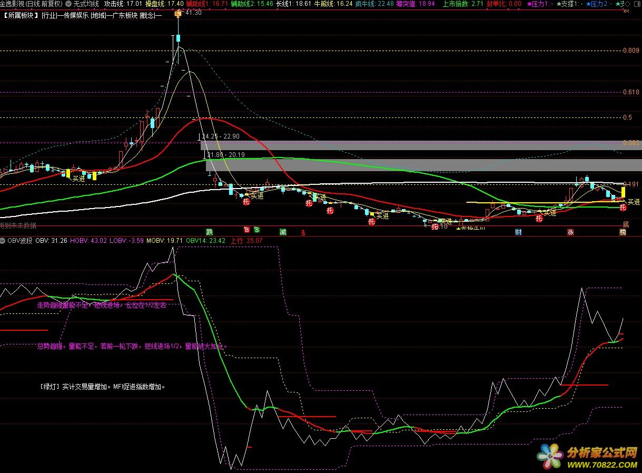The width and height of the screenshot is (642, 473).
Task: Select the 金逸影视(日线 前复权) chart title
Action: tap(31, 4)
